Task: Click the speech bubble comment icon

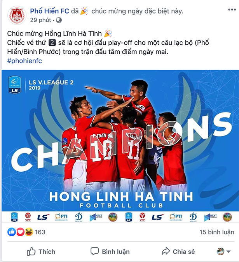Action: pyautogui.click(x=94, y=251)
